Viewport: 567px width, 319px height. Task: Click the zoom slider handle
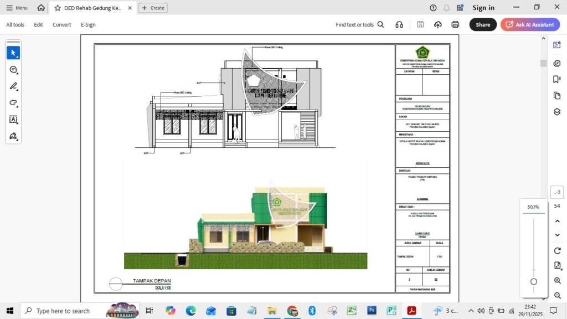(534, 281)
